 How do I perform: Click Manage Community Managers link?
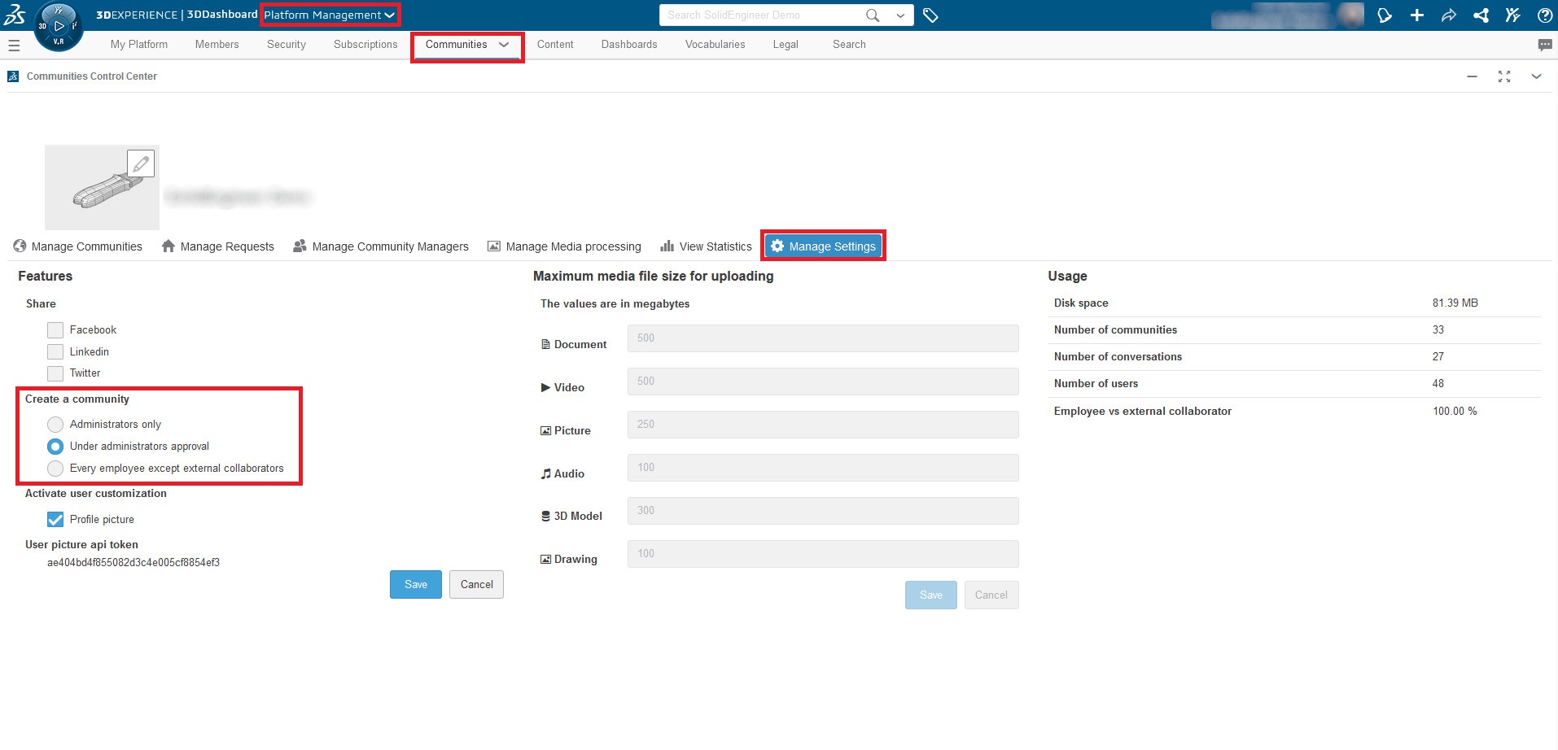[x=381, y=246]
